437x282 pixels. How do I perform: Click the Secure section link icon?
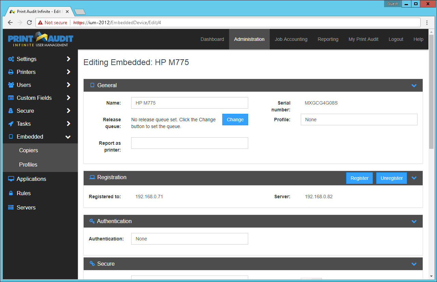click(92, 264)
